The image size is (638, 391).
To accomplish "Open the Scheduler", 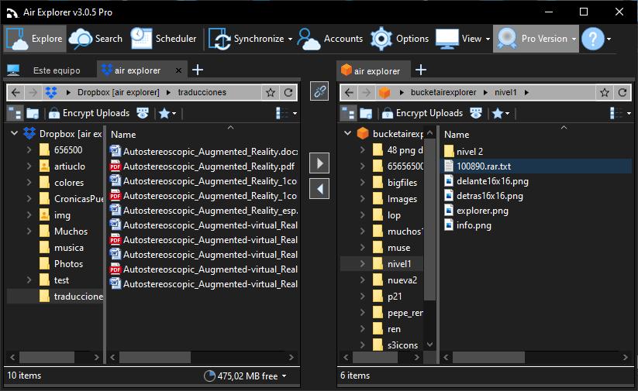I will click(164, 39).
